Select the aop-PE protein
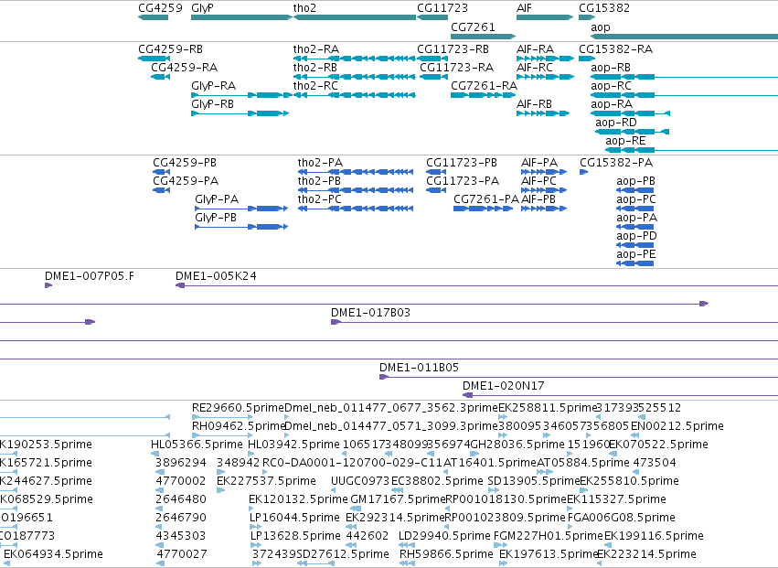 point(636,254)
